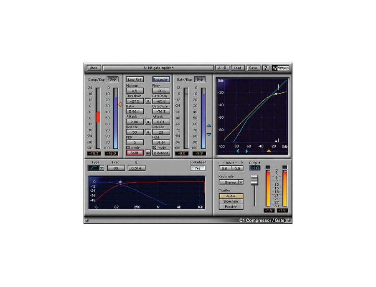Viewport: 376px width, 287px height.
Task: Select the Audio monitor option
Action: click(231, 196)
